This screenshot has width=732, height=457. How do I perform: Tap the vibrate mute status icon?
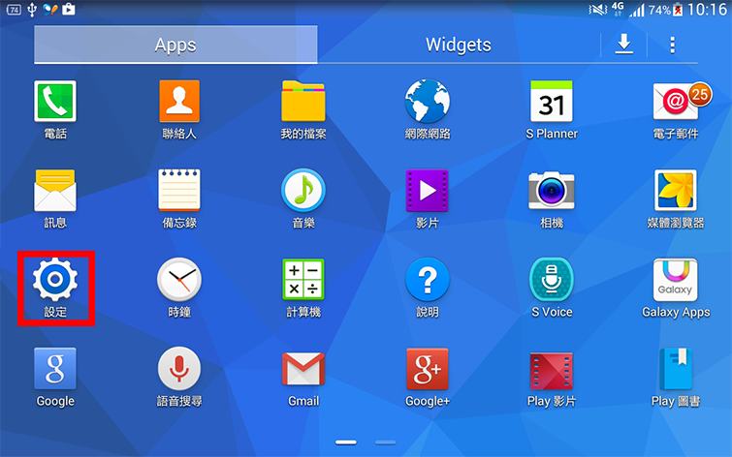(597, 10)
